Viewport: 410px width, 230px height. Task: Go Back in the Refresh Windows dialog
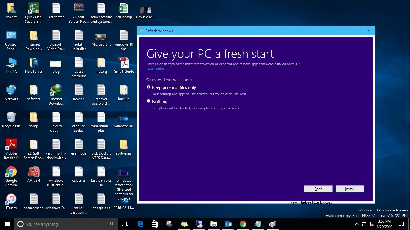(318, 189)
